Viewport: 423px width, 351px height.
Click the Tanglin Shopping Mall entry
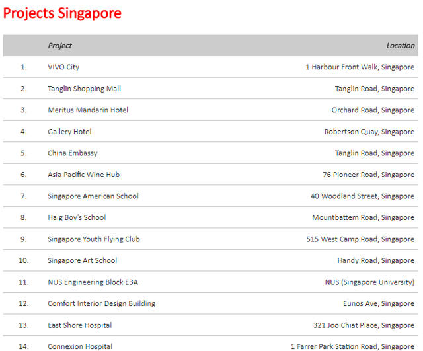point(84,89)
